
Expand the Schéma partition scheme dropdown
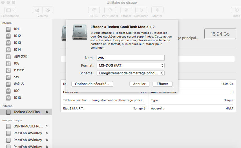pos(130,73)
